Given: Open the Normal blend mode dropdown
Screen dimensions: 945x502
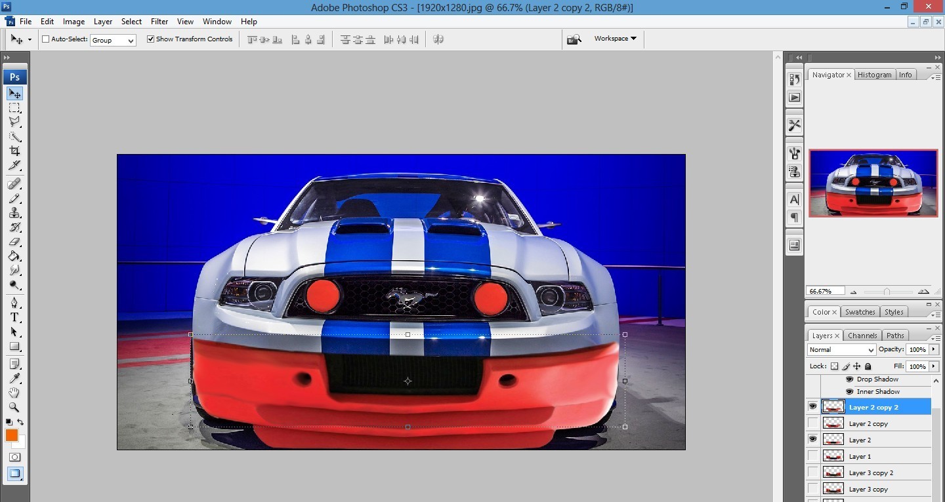Looking at the screenshot, I should tap(841, 349).
